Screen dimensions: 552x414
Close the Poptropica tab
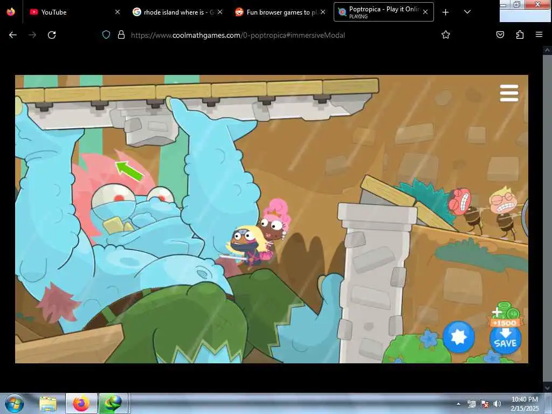pyautogui.click(x=425, y=12)
